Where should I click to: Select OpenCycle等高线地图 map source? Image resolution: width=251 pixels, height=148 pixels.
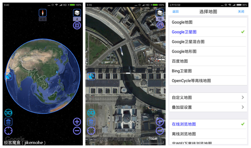click(208, 81)
